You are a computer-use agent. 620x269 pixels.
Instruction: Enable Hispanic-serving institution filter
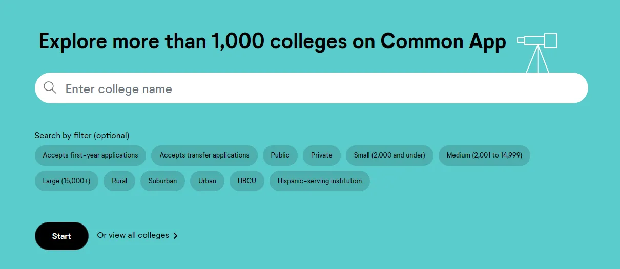pyautogui.click(x=320, y=181)
